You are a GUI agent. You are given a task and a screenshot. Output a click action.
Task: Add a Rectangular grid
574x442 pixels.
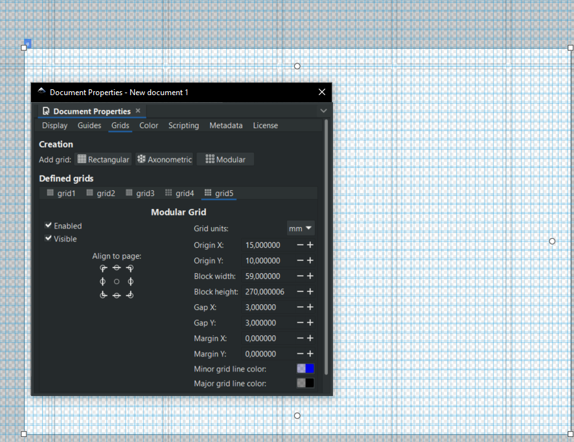tap(103, 159)
